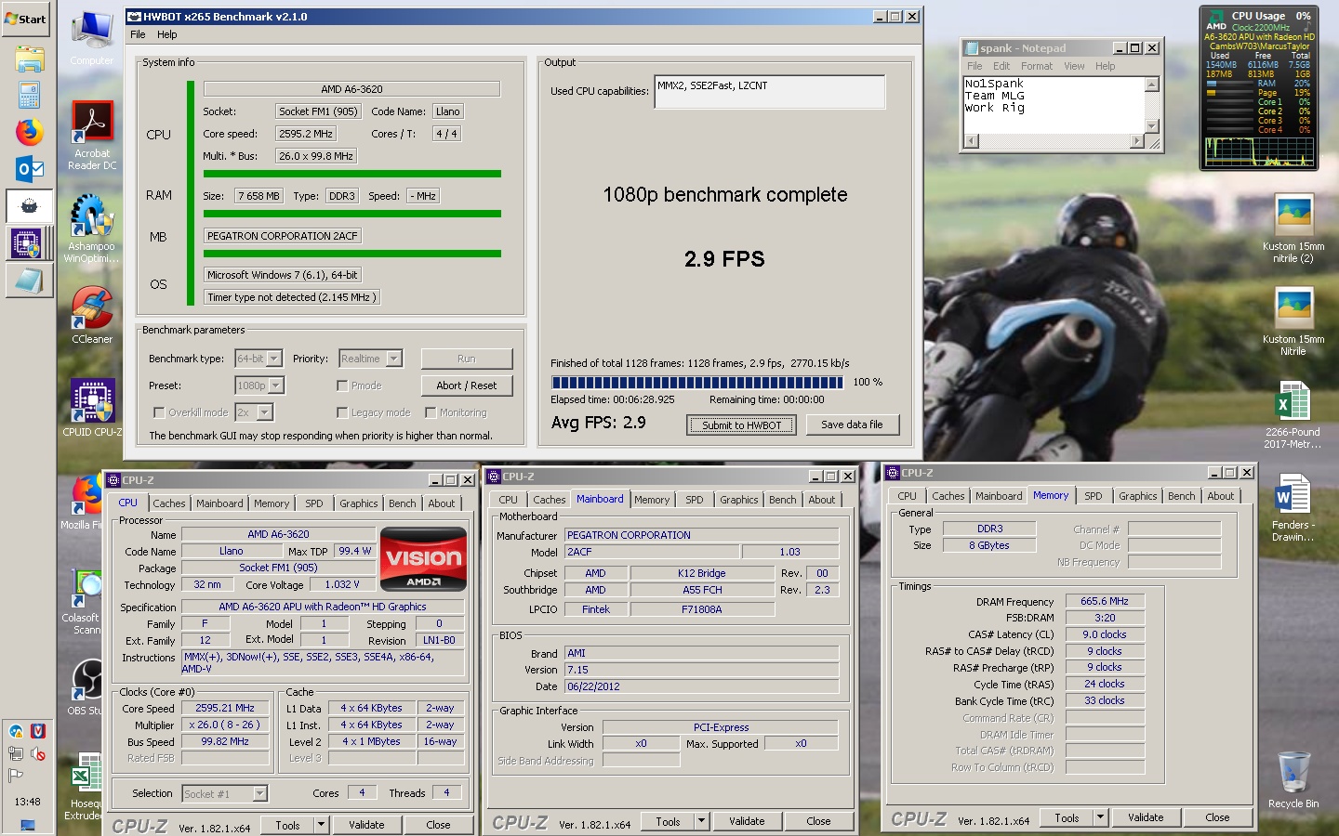Open CCleaner desktop shortcut
Viewport: 1339px width, 836px height.
click(x=92, y=316)
